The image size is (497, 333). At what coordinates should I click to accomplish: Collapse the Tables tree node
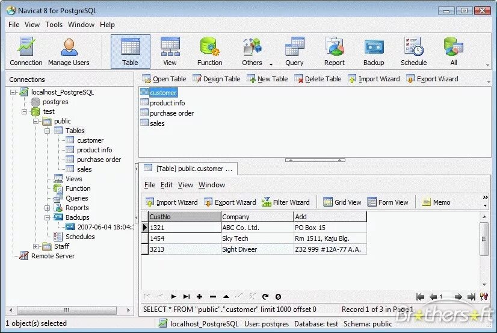point(47,131)
